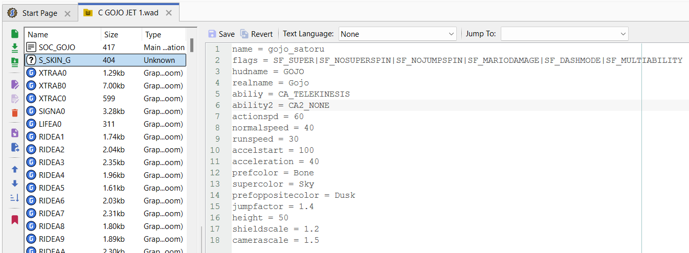
Task: Close the C GOJO JET 1.wad tab
Action: 169,13
